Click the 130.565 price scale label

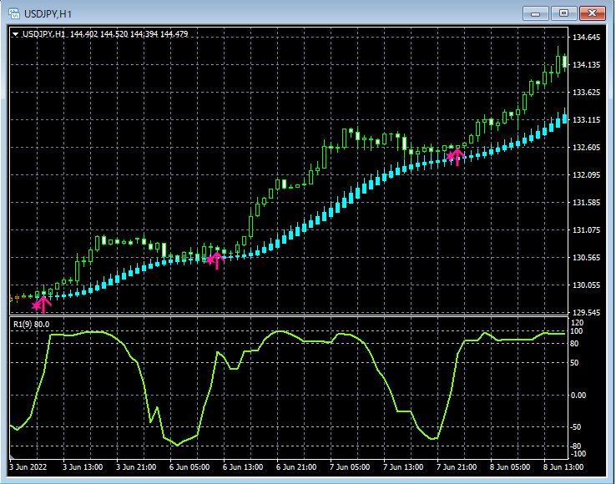point(587,257)
